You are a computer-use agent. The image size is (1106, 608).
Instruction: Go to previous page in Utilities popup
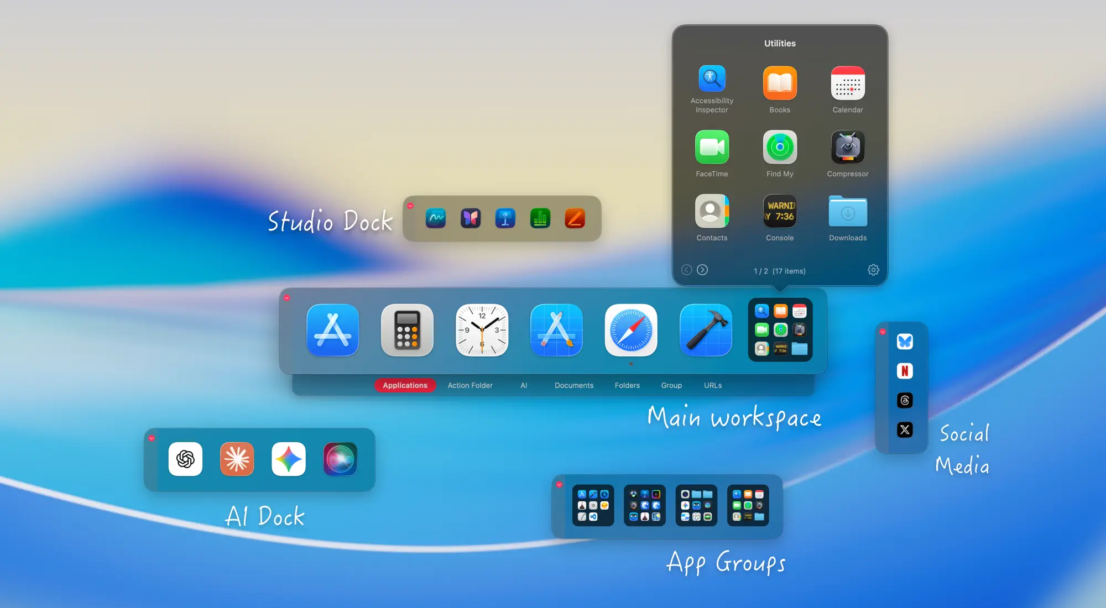click(x=686, y=270)
